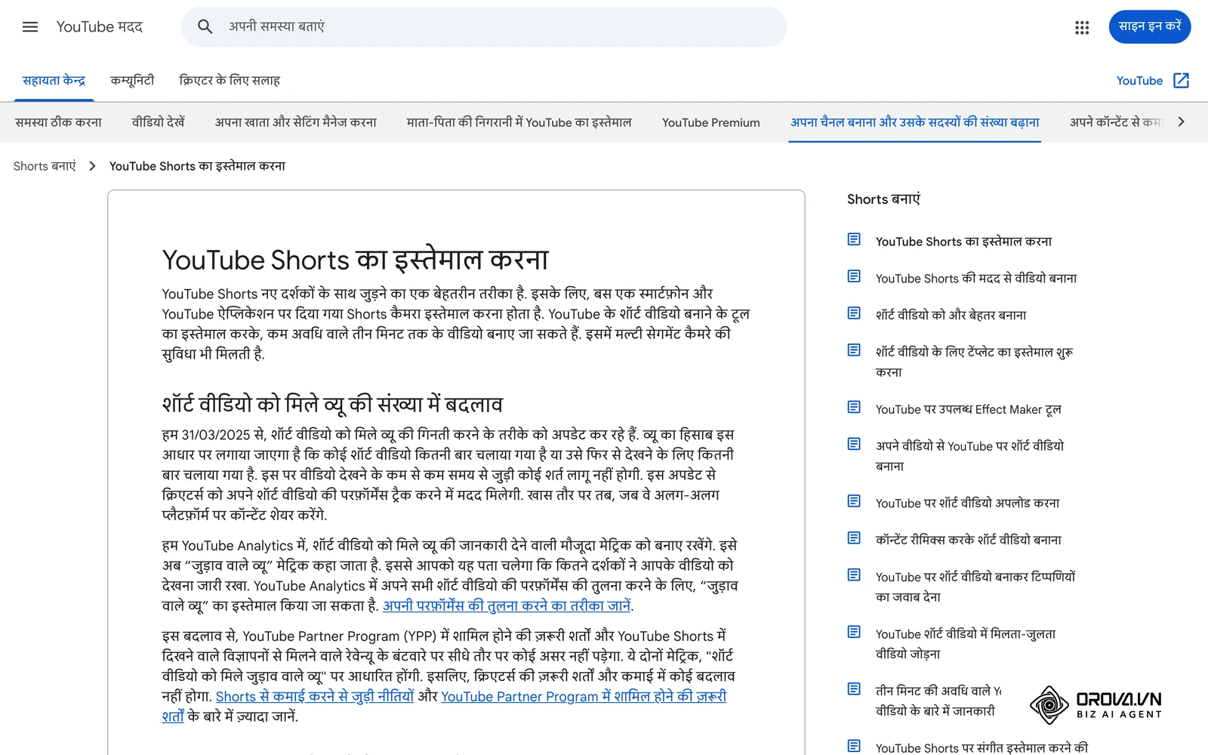Image resolution: width=1208 pixels, height=755 pixels.
Task: Click the YouTube link at top right
Action: tap(1139, 81)
